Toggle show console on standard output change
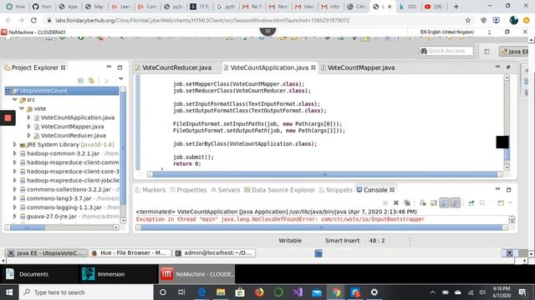 coord(445,202)
